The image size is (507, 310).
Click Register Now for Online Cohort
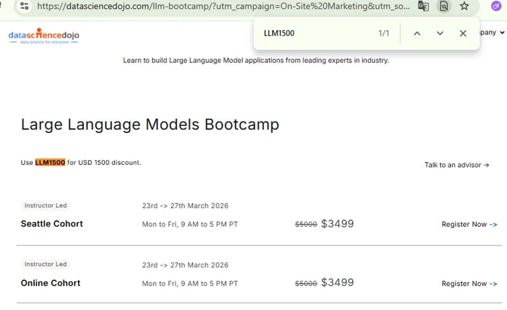pyautogui.click(x=469, y=284)
